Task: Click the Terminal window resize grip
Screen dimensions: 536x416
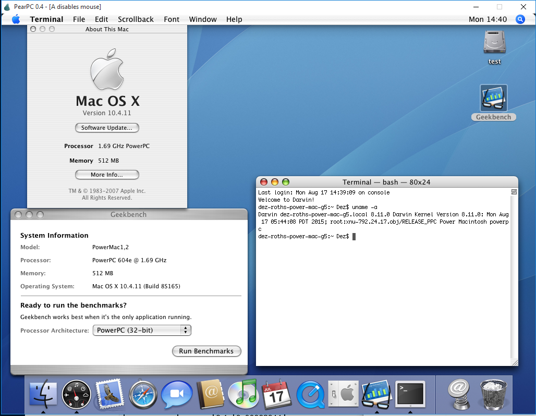Action: click(515, 363)
